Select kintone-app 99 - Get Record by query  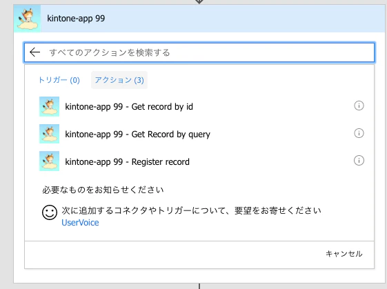pyautogui.click(x=137, y=134)
